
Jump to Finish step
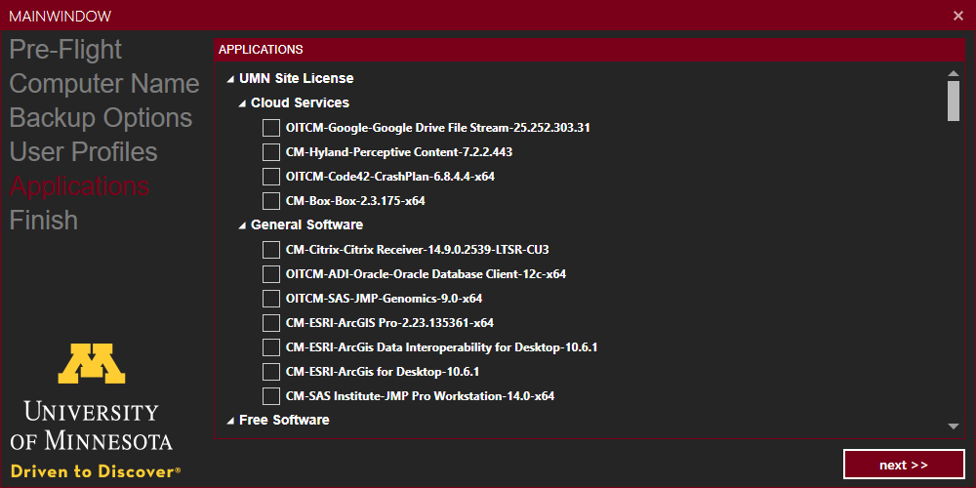click(44, 221)
